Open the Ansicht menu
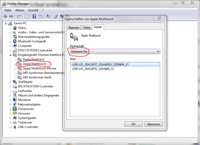This screenshot has height=145, width=200. (x=33, y=10)
